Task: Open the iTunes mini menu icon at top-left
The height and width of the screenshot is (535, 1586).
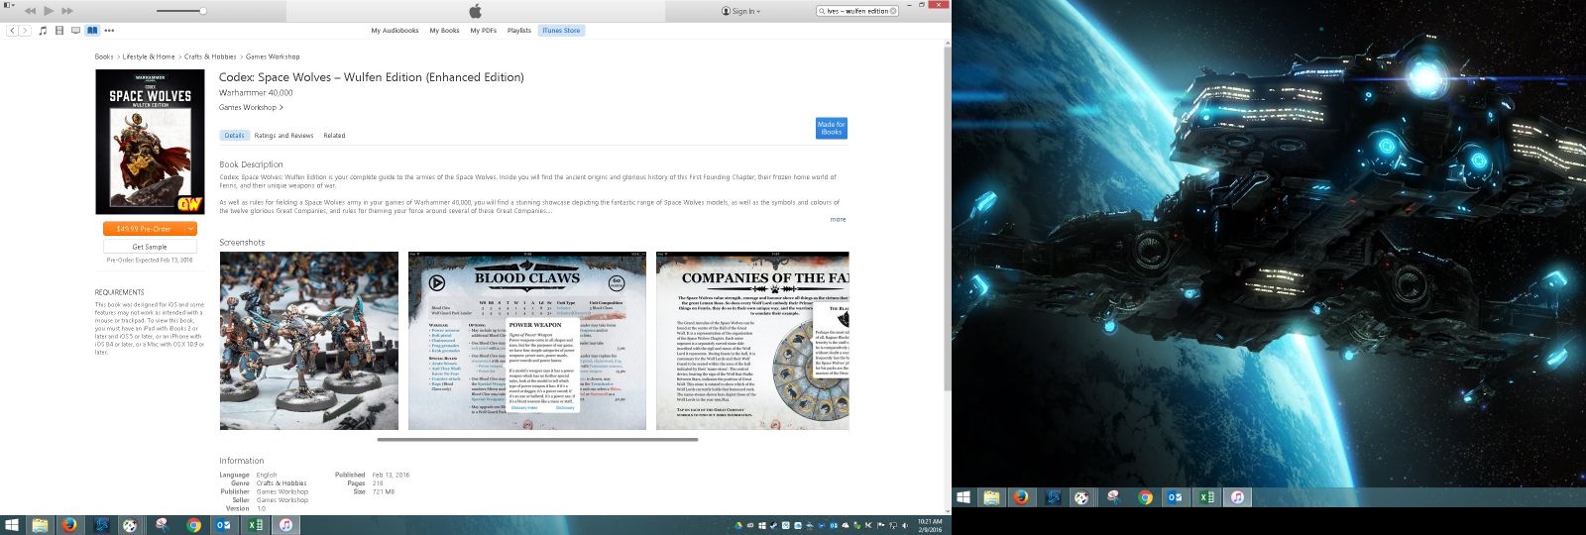Action: 7,6
